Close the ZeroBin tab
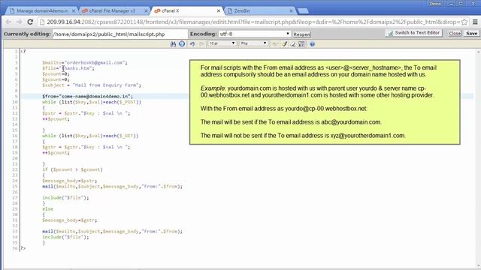 [291, 10]
